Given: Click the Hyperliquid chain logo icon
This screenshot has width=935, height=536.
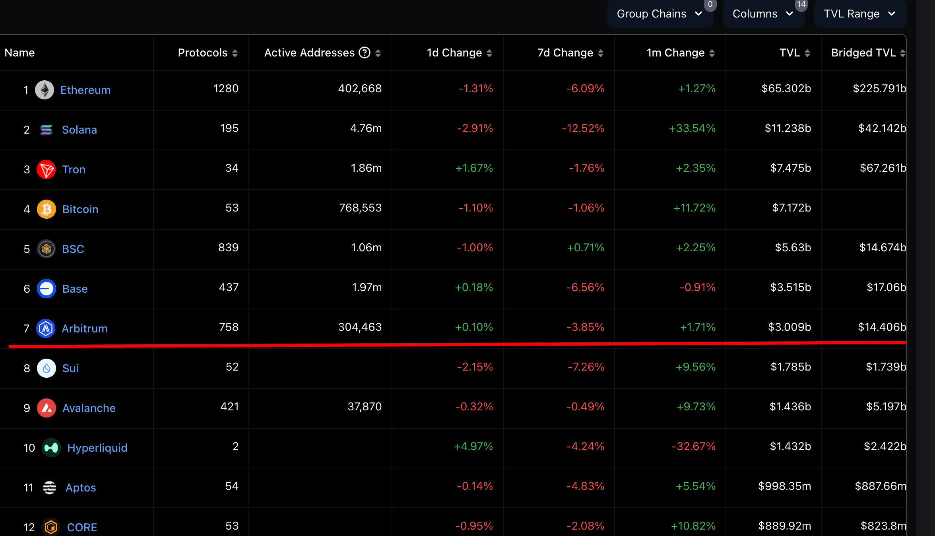Looking at the screenshot, I should pyautogui.click(x=51, y=448).
